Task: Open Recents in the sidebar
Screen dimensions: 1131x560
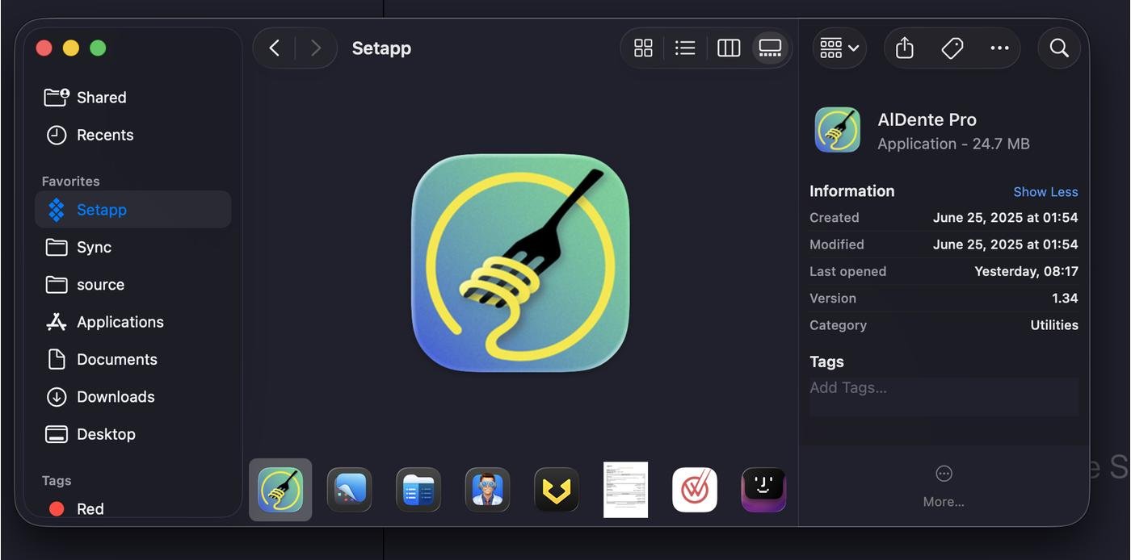Action: (x=133, y=135)
